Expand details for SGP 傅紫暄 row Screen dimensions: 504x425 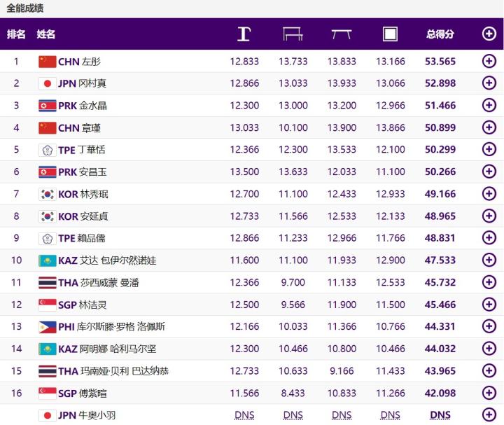click(489, 393)
